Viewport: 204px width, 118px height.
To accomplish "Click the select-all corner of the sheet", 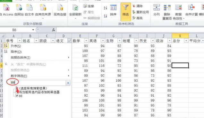I will coord(3,36).
